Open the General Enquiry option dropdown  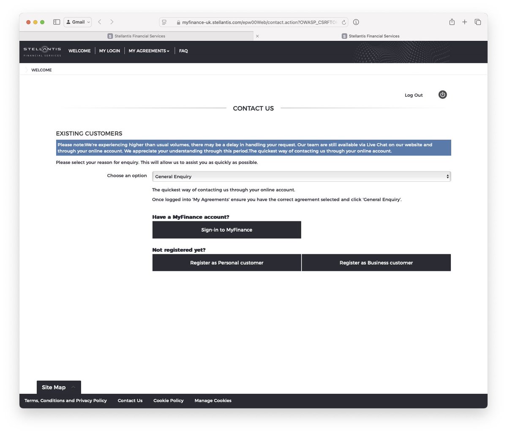point(301,177)
